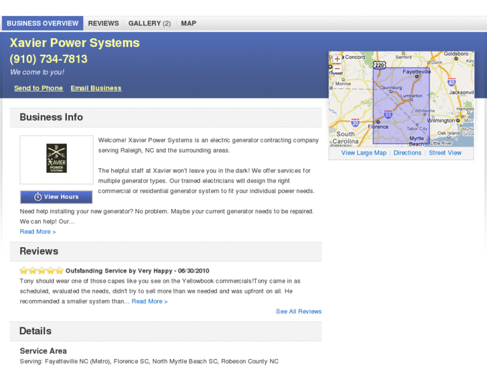Viewport: 487px width, 365px height.
Task: Open View Large Map link
Action: [364, 153]
